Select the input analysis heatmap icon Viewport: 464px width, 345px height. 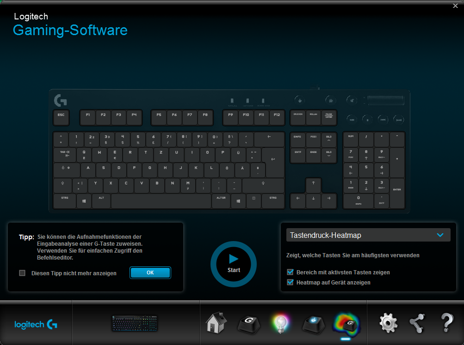pos(346,325)
